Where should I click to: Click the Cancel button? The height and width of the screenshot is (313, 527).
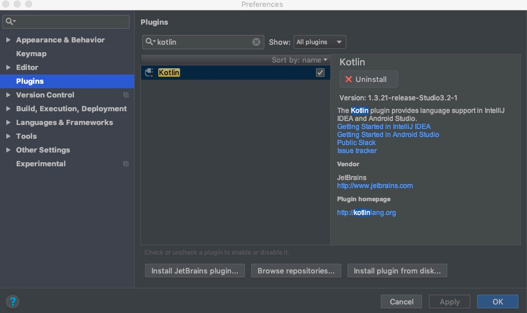[x=401, y=302]
